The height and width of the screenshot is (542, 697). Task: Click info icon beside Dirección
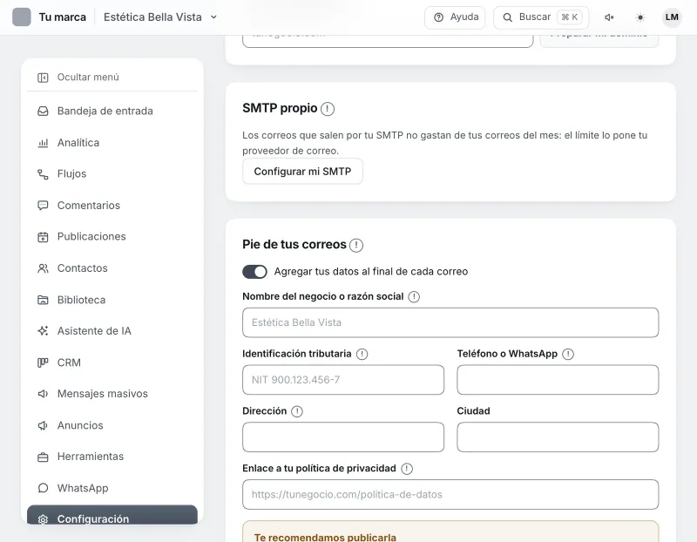297,411
